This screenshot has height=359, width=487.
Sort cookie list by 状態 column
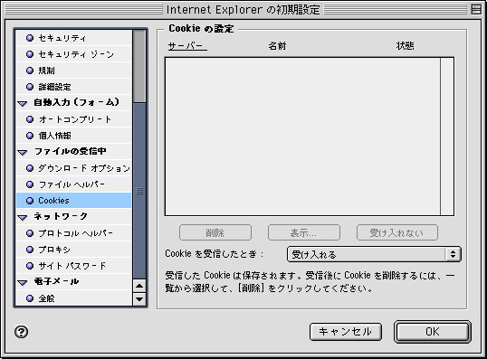point(405,46)
